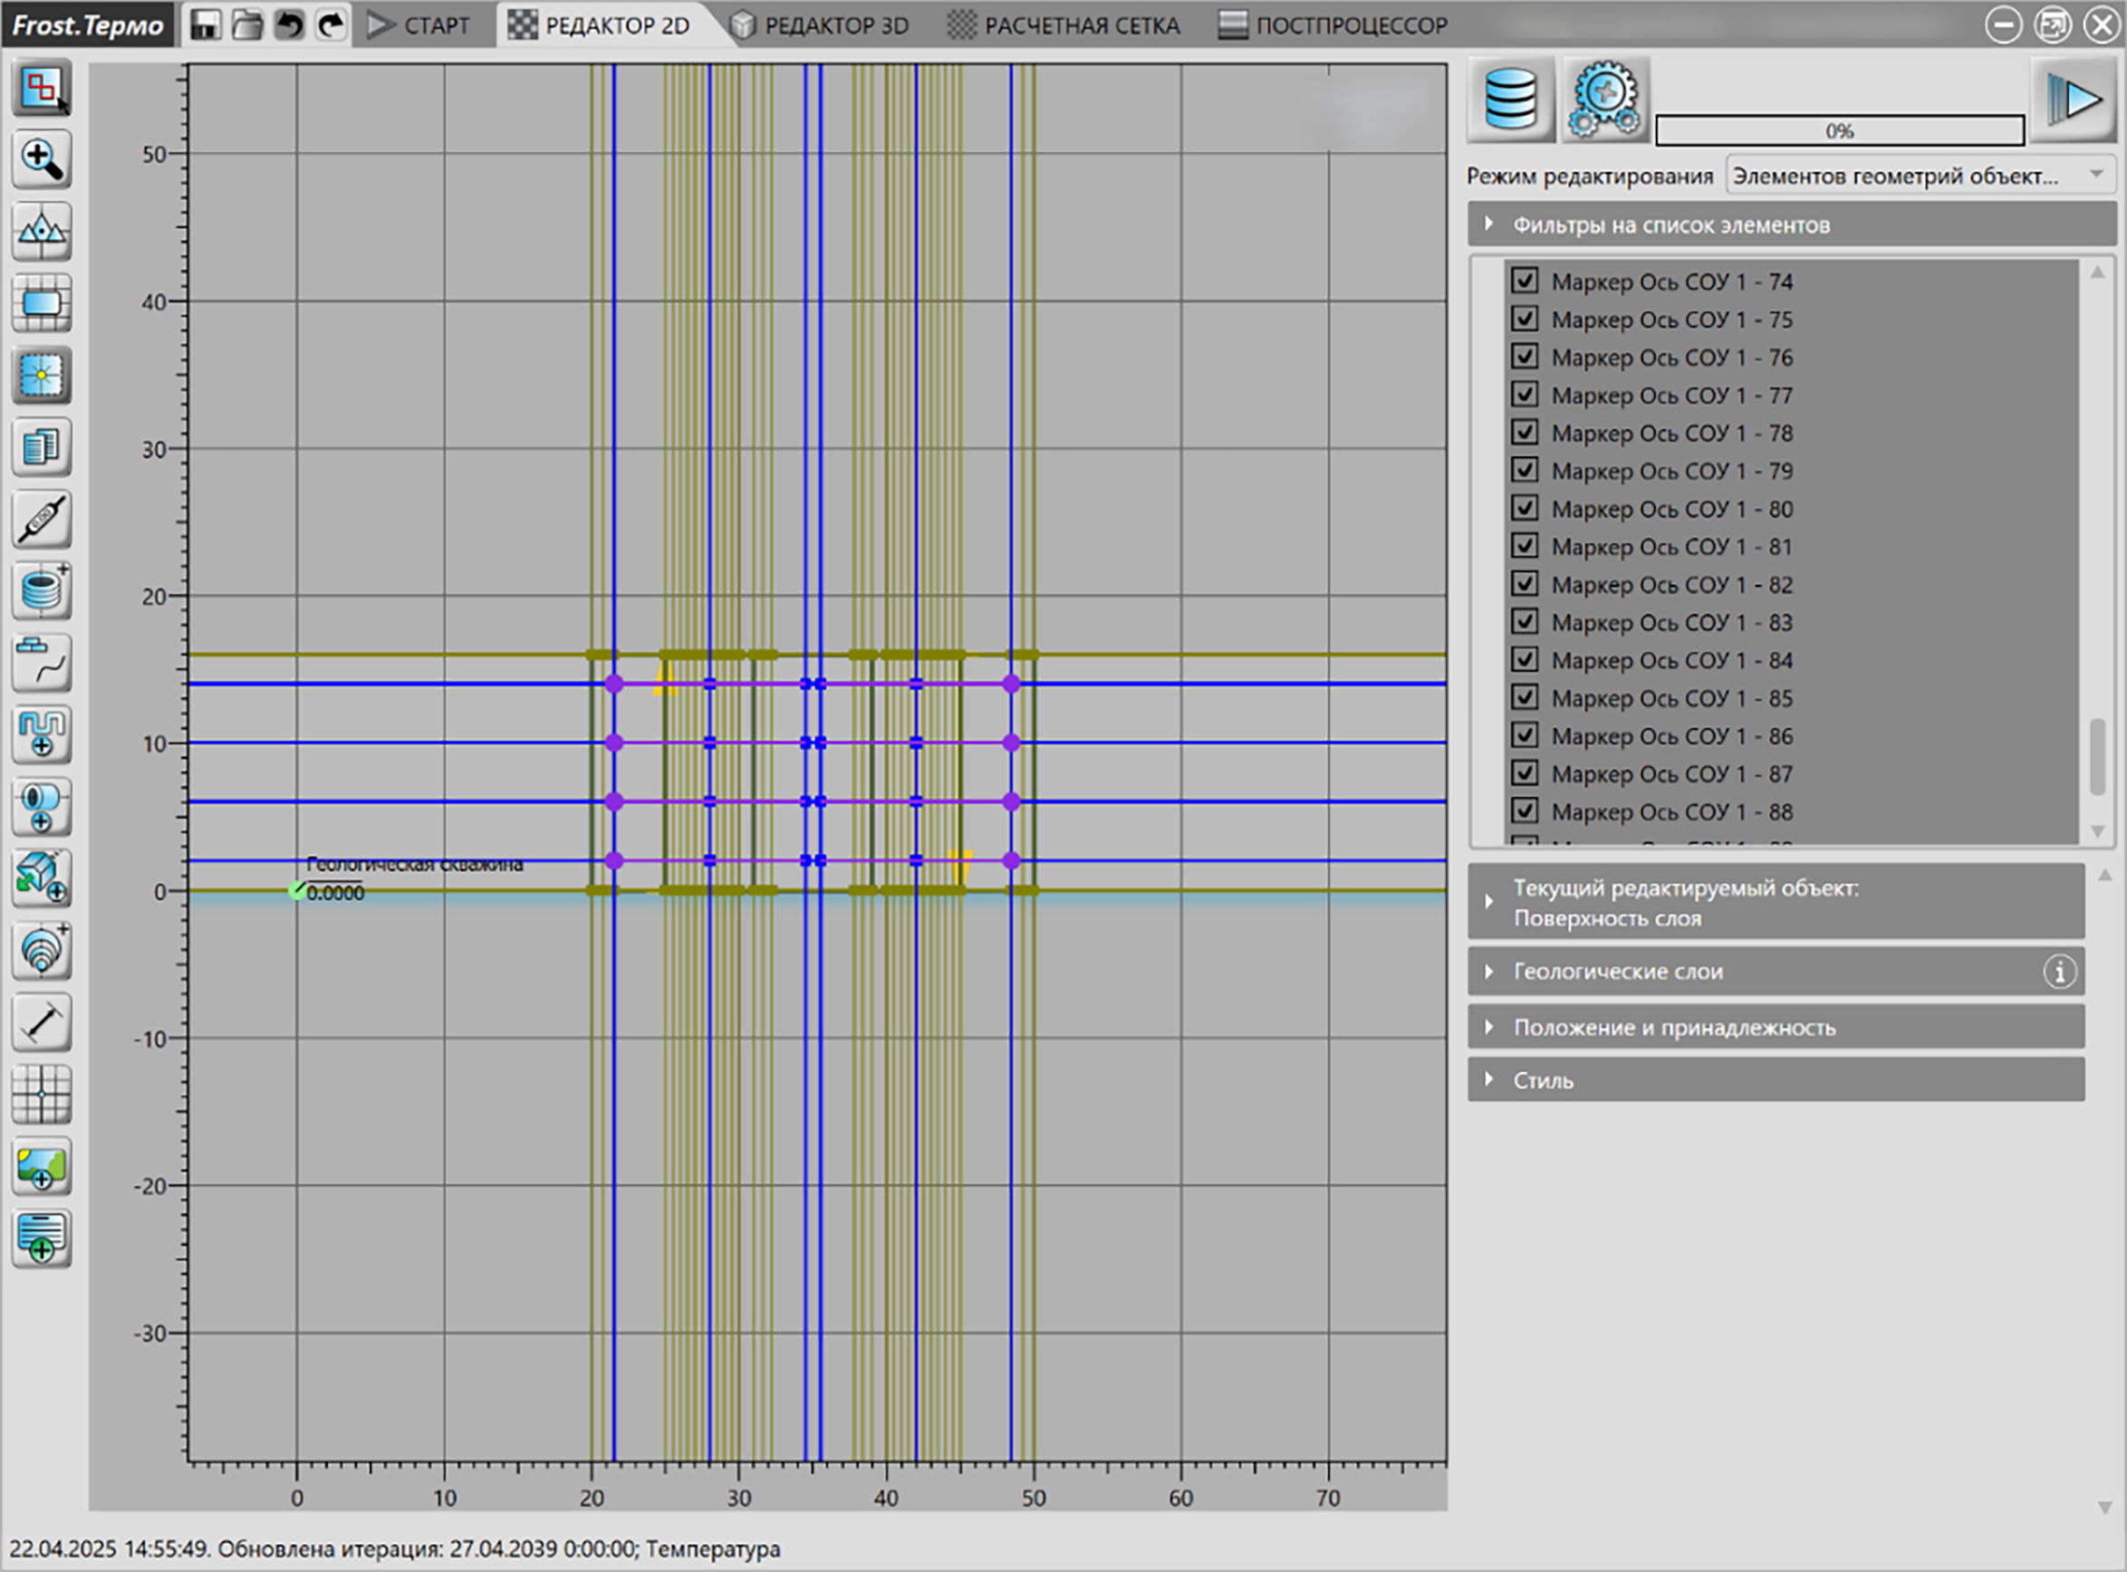The height and width of the screenshot is (1572, 2127).
Task: Uncheck Маркер Ось СОУ 1 - 74
Action: (x=1525, y=281)
